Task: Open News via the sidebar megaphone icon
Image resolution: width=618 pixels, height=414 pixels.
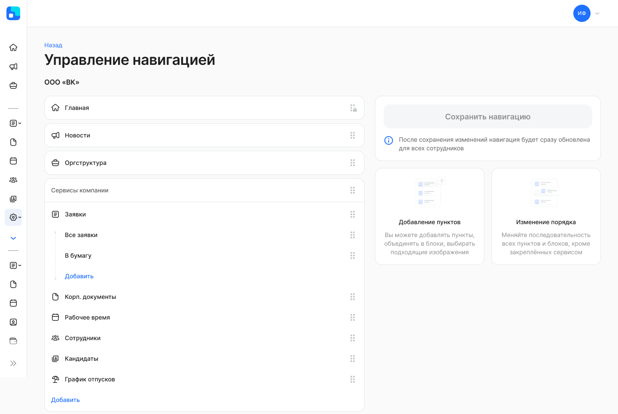Action: [x=13, y=67]
